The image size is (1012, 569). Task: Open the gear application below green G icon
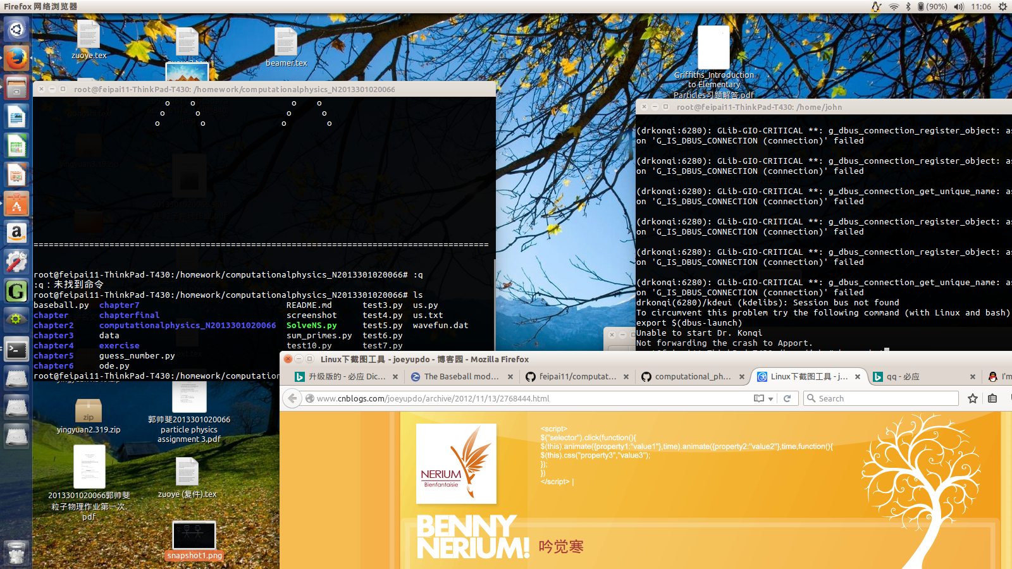tap(16, 320)
